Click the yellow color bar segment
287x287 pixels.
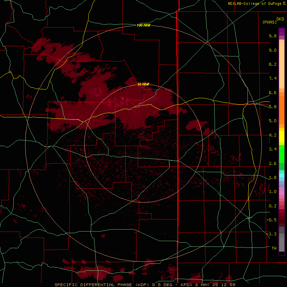pyautogui.click(x=282, y=136)
